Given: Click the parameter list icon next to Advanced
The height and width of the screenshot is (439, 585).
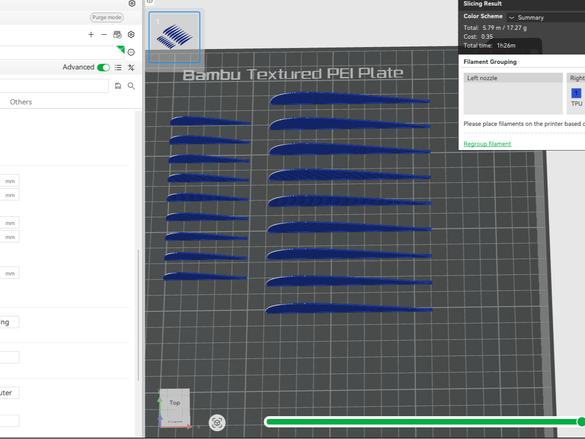Looking at the screenshot, I should (x=118, y=68).
